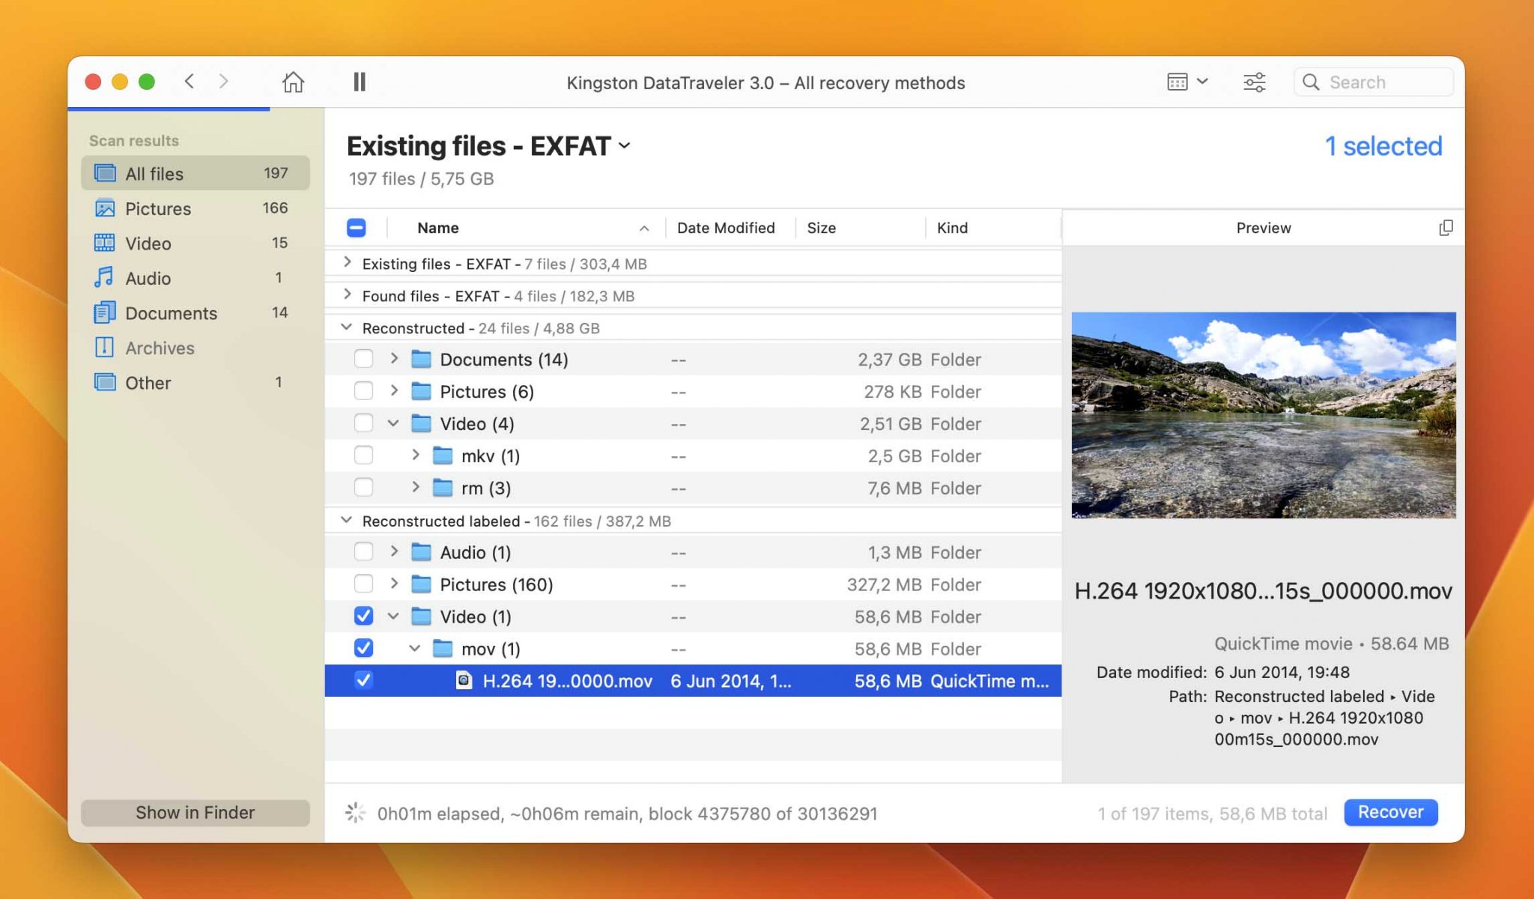Pause the scan using the pause icon
Image resolution: width=1534 pixels, height=899 pixels.
(360, 82)
